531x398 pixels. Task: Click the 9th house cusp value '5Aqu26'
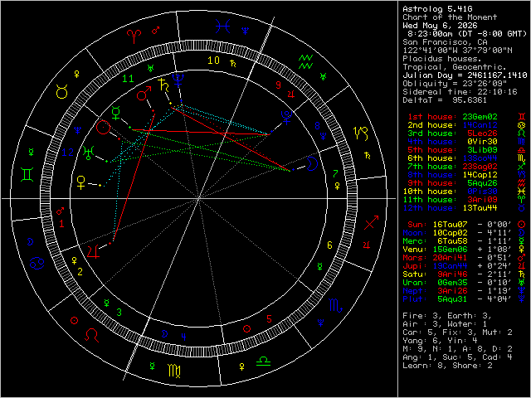point(482,183)
